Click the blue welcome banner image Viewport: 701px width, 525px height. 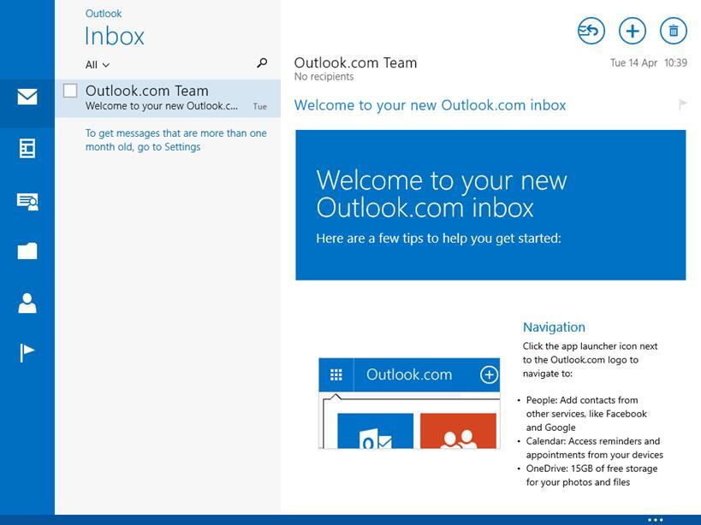[x=490, y=205]
